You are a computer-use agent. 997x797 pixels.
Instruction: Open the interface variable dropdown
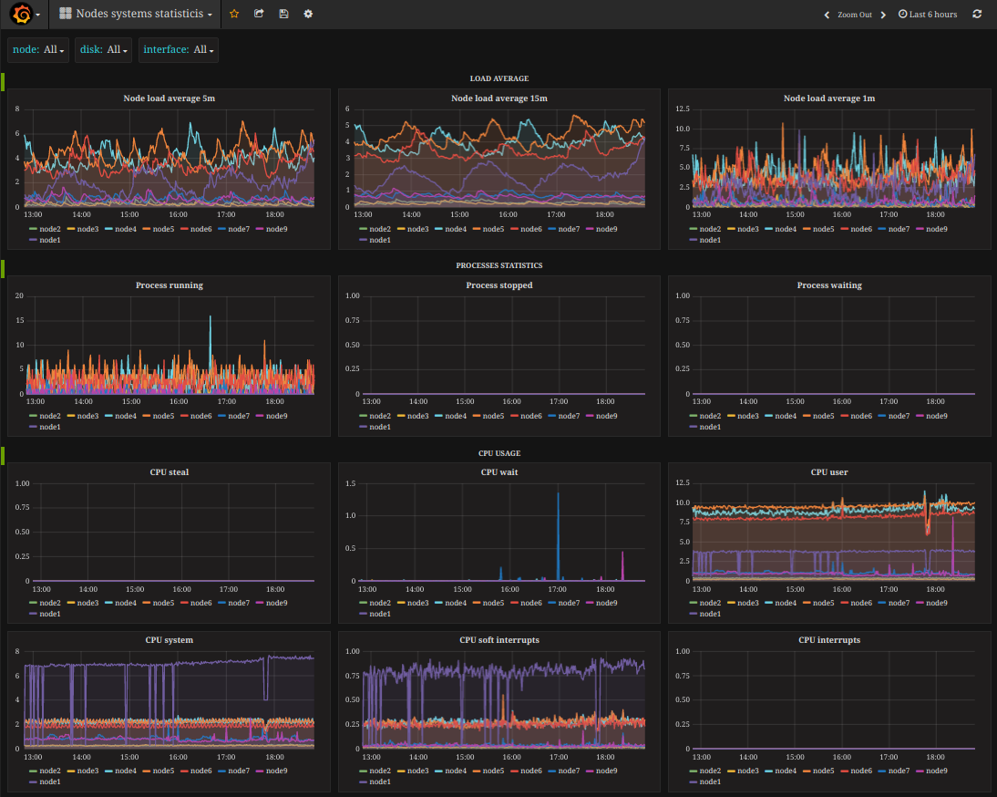point(203,49)
